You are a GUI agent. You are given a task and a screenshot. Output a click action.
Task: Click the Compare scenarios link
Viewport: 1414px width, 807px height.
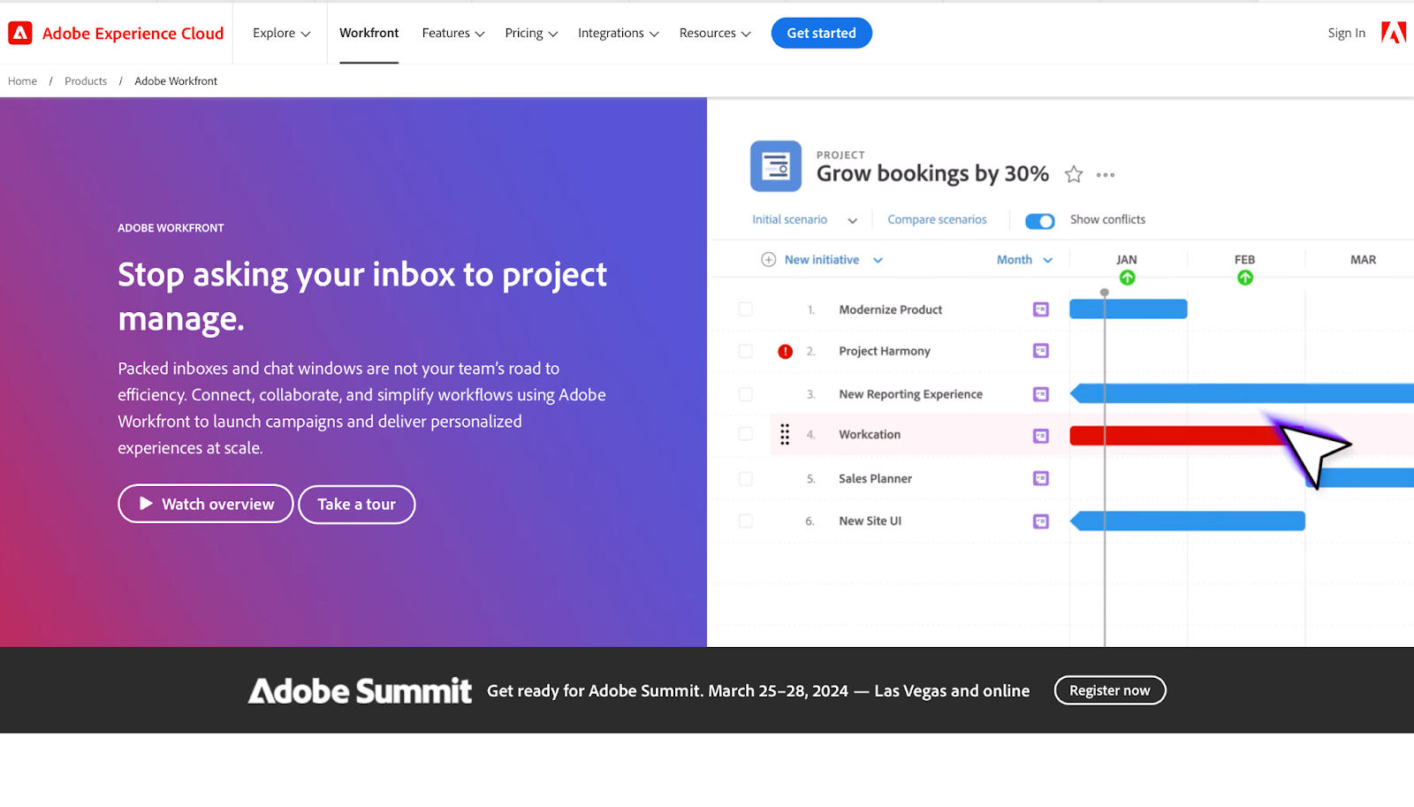coord(937,219)
